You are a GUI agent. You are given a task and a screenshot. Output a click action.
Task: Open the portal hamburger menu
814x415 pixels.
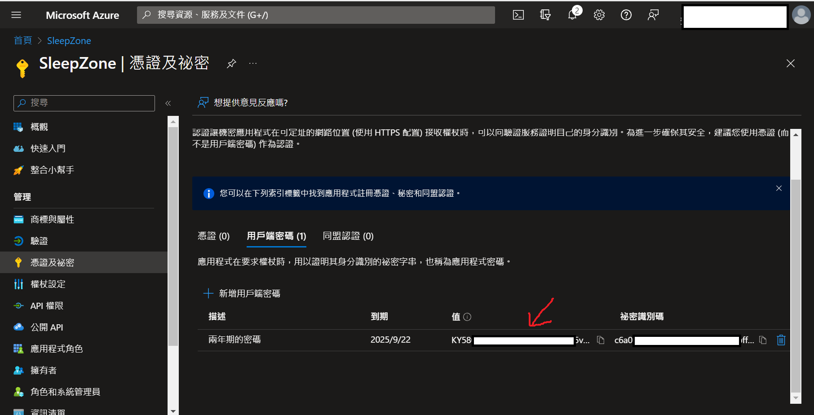[16, 15]
